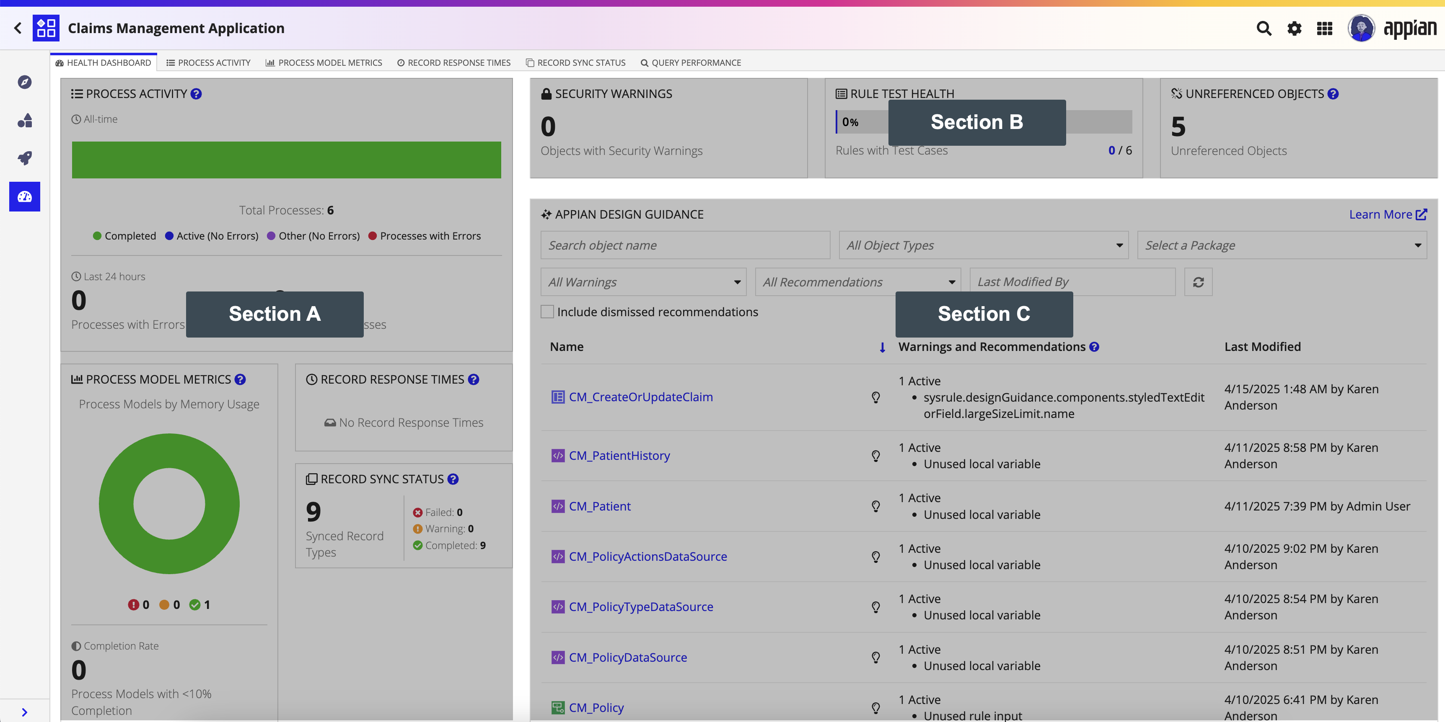Screen dimensions: 1445x722
Task: Click help icon beside Unreferenced Objects
Action: point(1333,94)
